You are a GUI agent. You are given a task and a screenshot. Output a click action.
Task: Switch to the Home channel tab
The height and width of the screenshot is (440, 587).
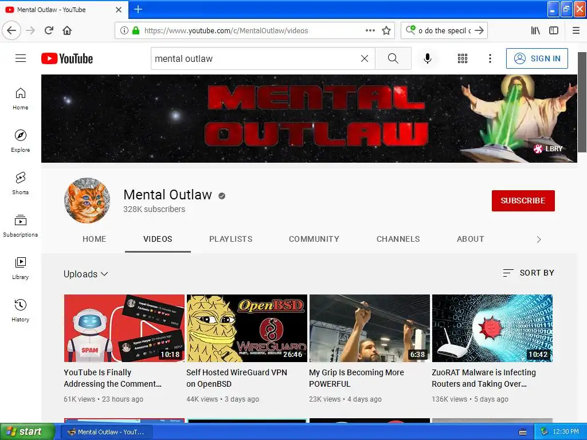click(95, 239)
